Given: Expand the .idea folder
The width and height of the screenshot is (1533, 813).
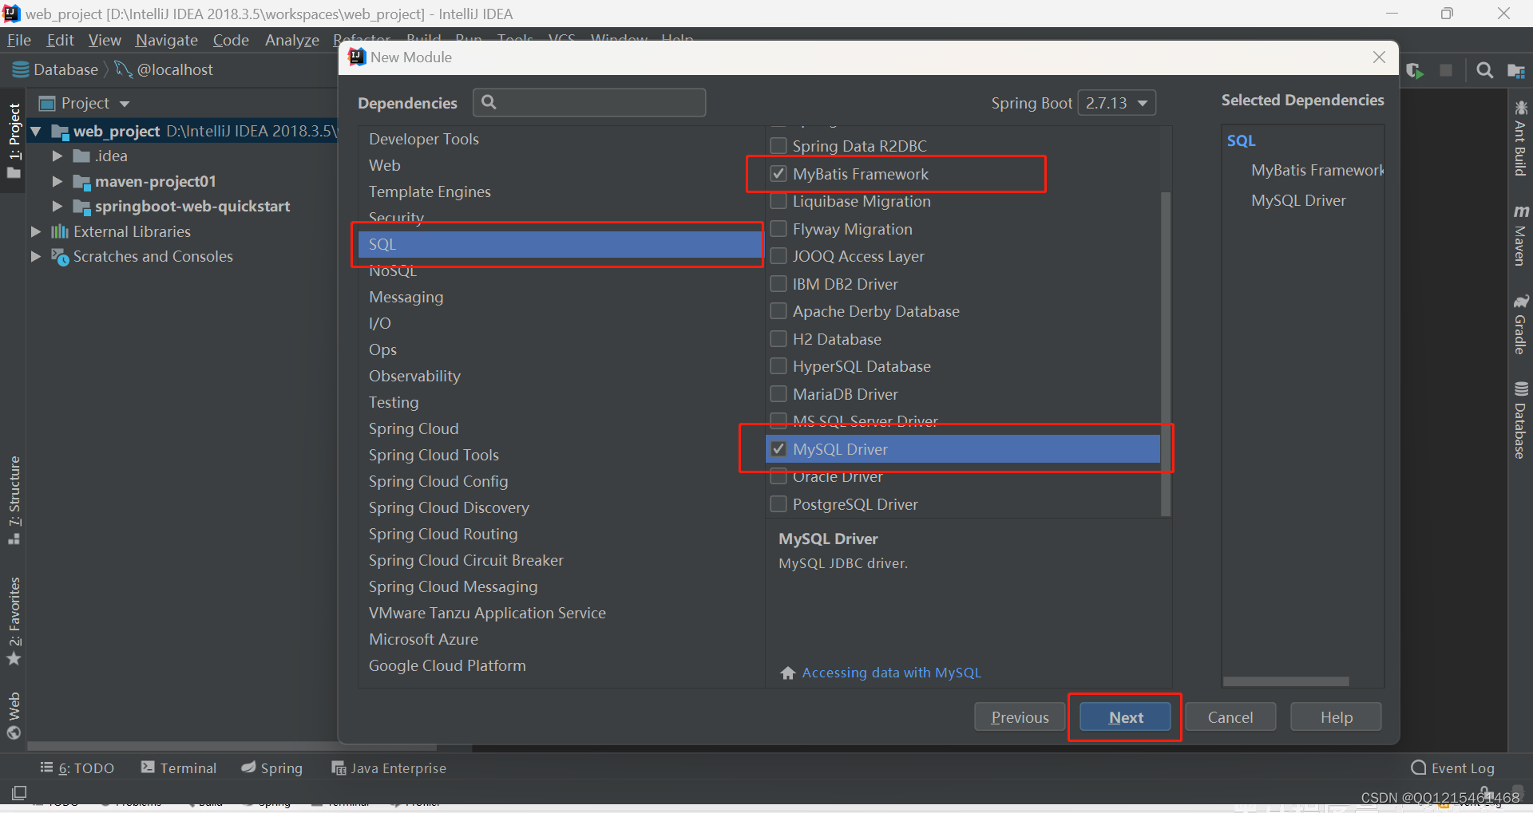Looking at the screenshot, I should click(57, 156).
